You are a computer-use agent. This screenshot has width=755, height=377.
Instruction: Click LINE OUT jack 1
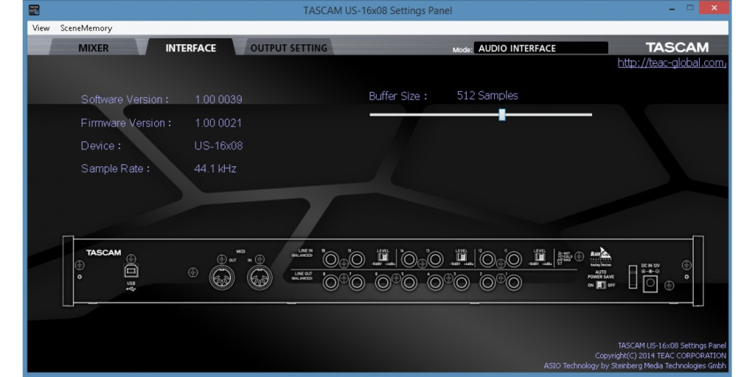tap(514, 283)
